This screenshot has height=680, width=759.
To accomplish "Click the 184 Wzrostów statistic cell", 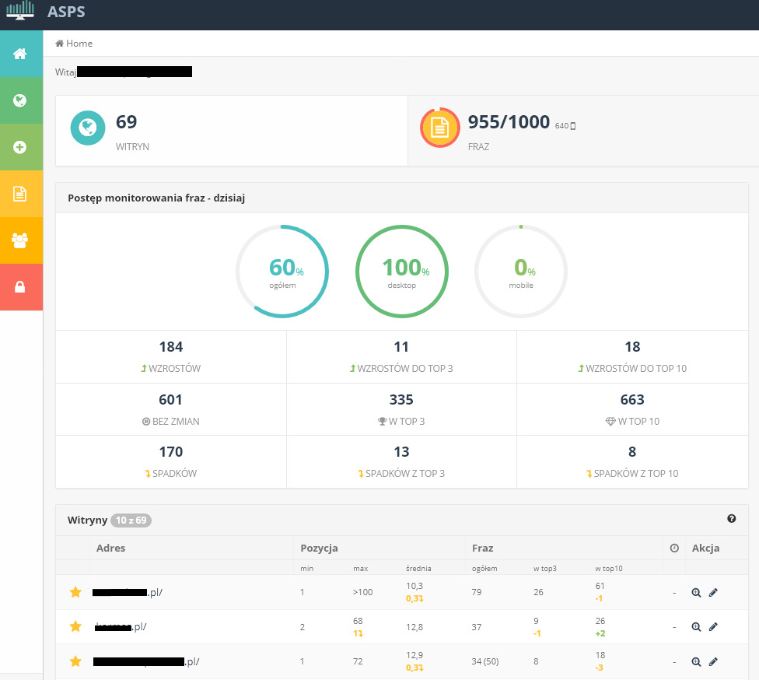I will coord(171,356).
